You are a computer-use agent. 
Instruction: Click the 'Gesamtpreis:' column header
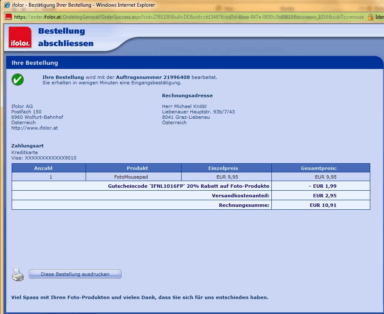[x=321, y=168]
